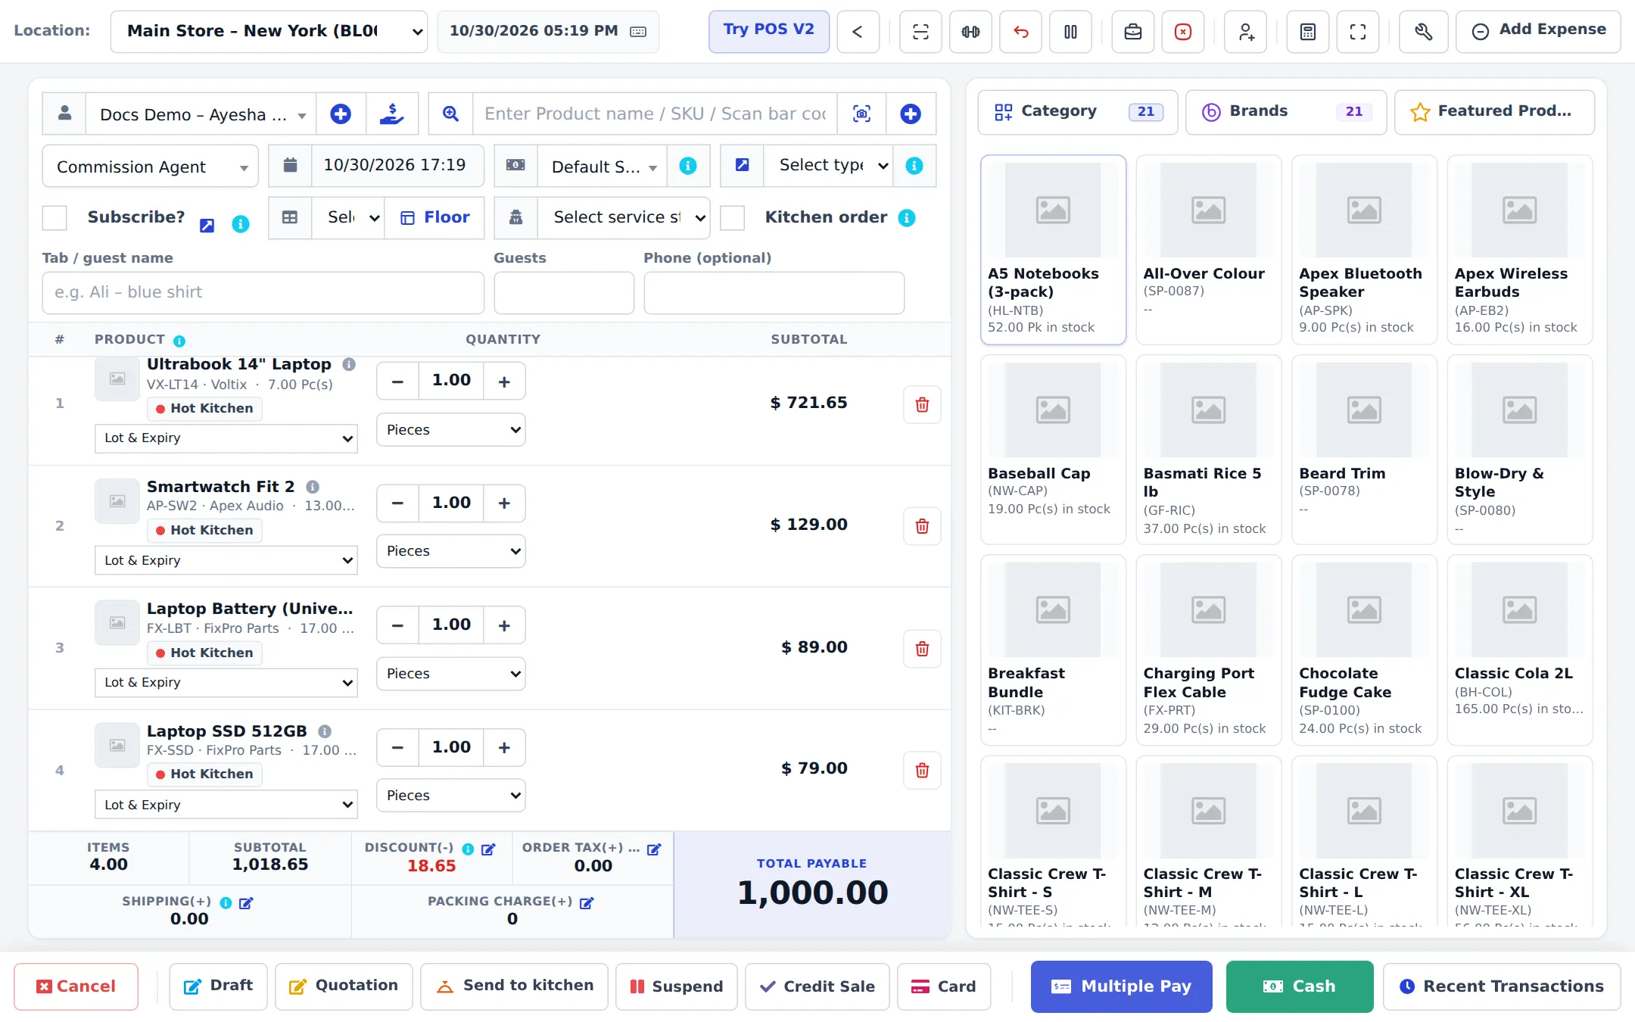
Task: Open the Category tab
Action: [x=1077, y=112]
